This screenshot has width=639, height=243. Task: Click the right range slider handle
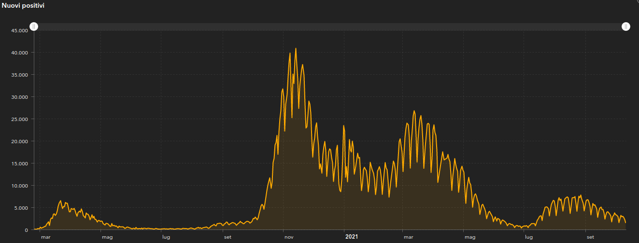[625, 27]
